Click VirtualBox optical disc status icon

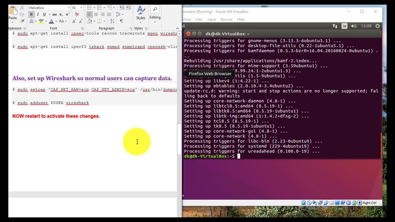coord(309,203)
